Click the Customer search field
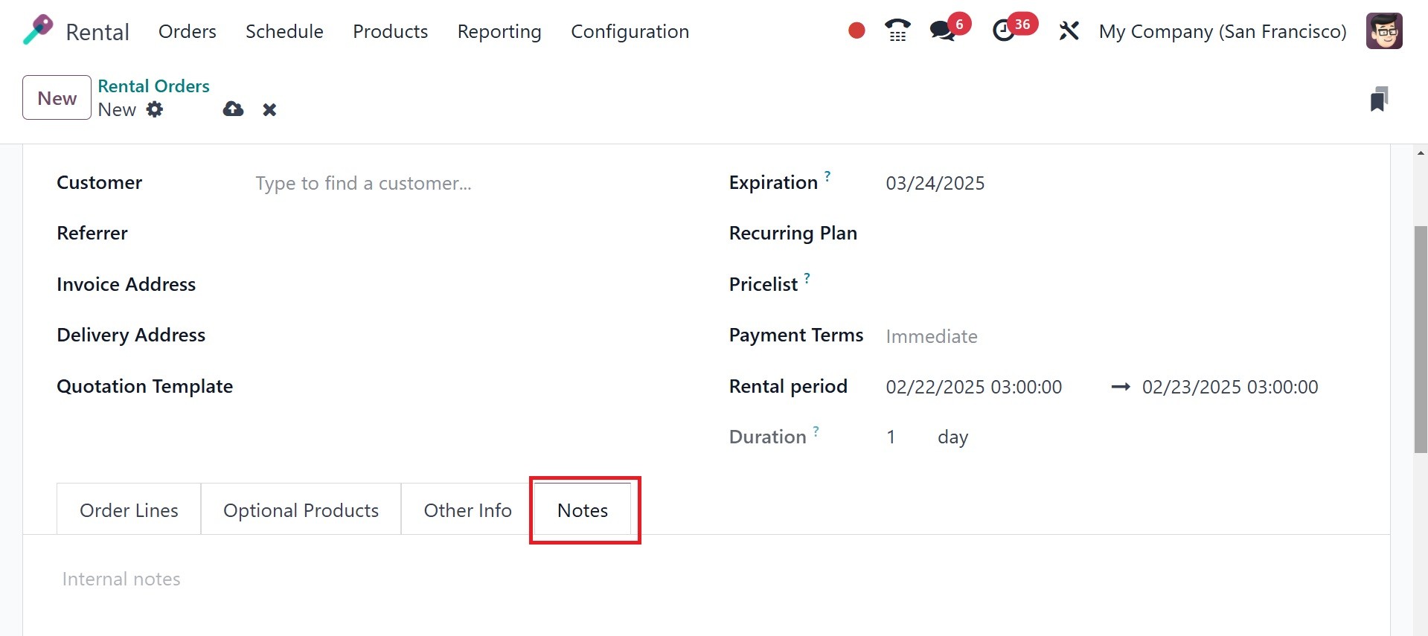The image size is (1428, 636). [x=446, y=184]
